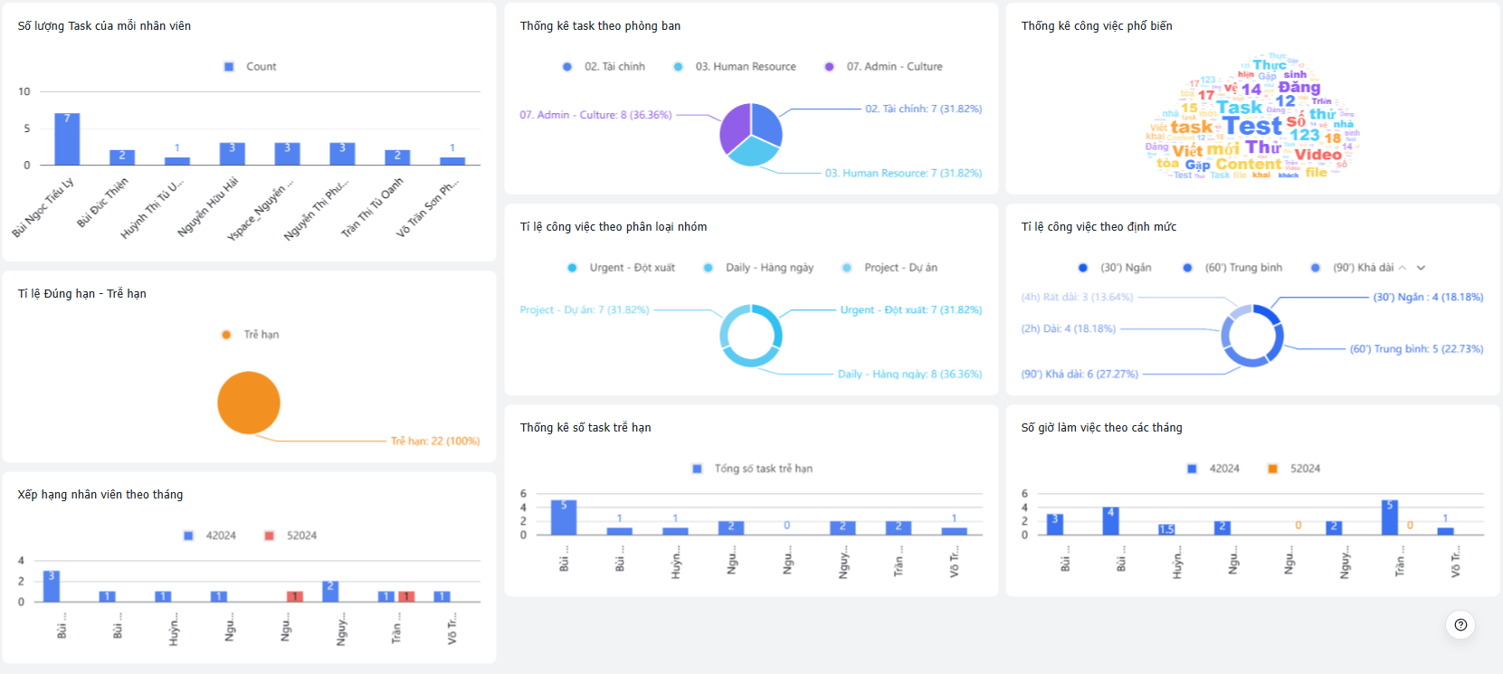Image resolution: width=1503 pixels, height=674 pixels.
Task: Click label '(60') Trung bình: 5 (22.73%)'
Action: pos(1416,348)
